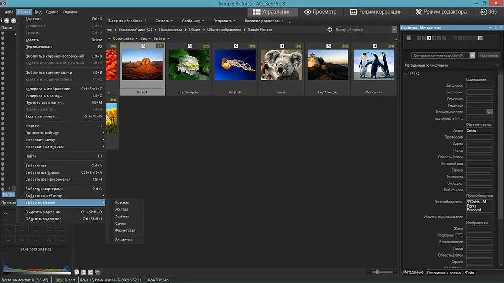Click the pin icon in Properties panel header

(x=495, y=28)
